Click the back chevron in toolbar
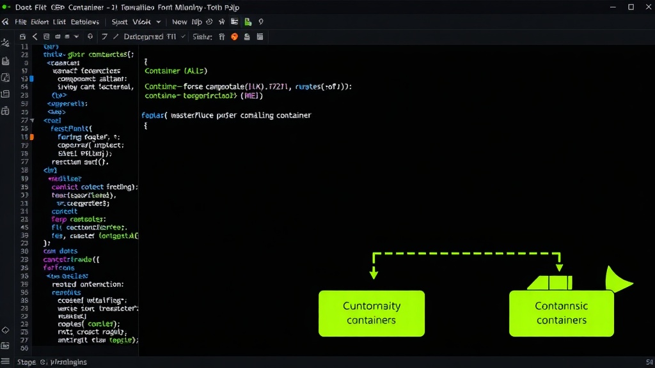The image size is (655, 368). (35, 36)
